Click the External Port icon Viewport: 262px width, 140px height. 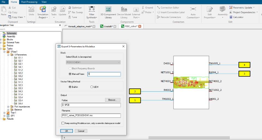tap(136, 10)
